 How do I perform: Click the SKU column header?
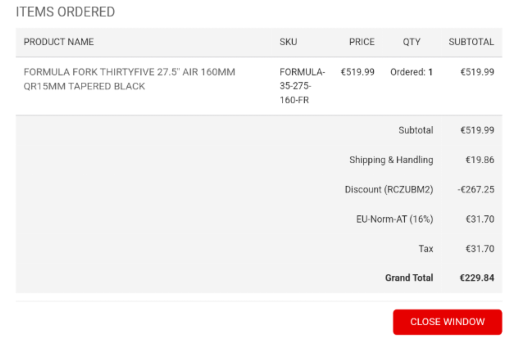[288, 42]
